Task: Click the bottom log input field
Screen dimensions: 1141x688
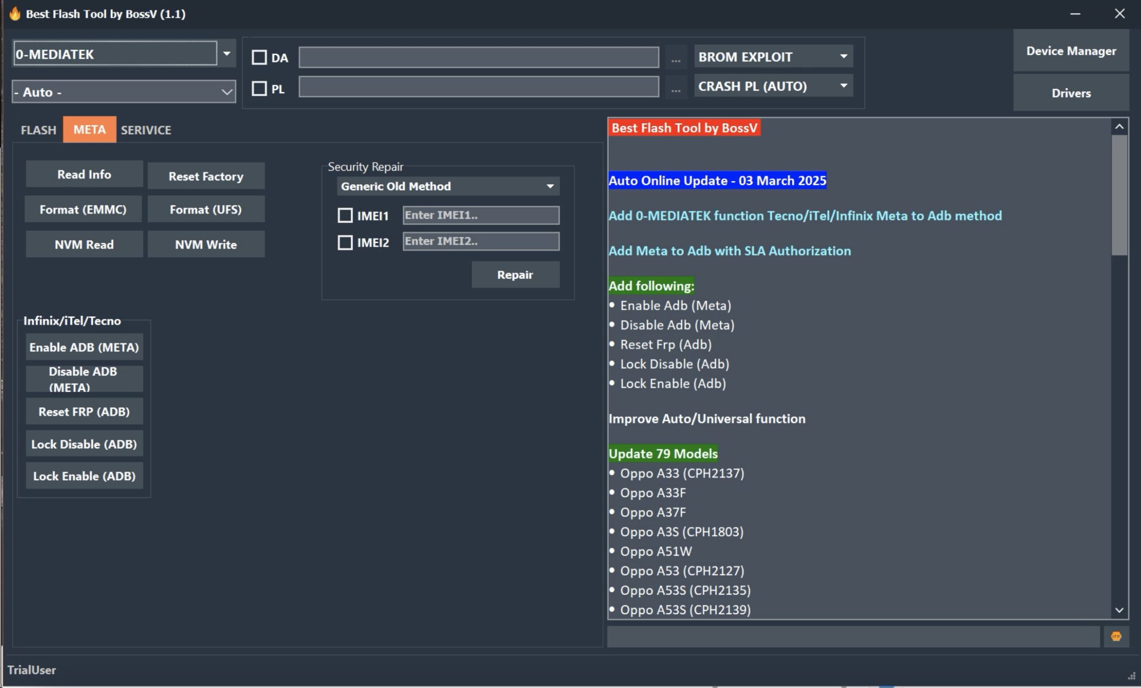Action: (x=854, y=637)
